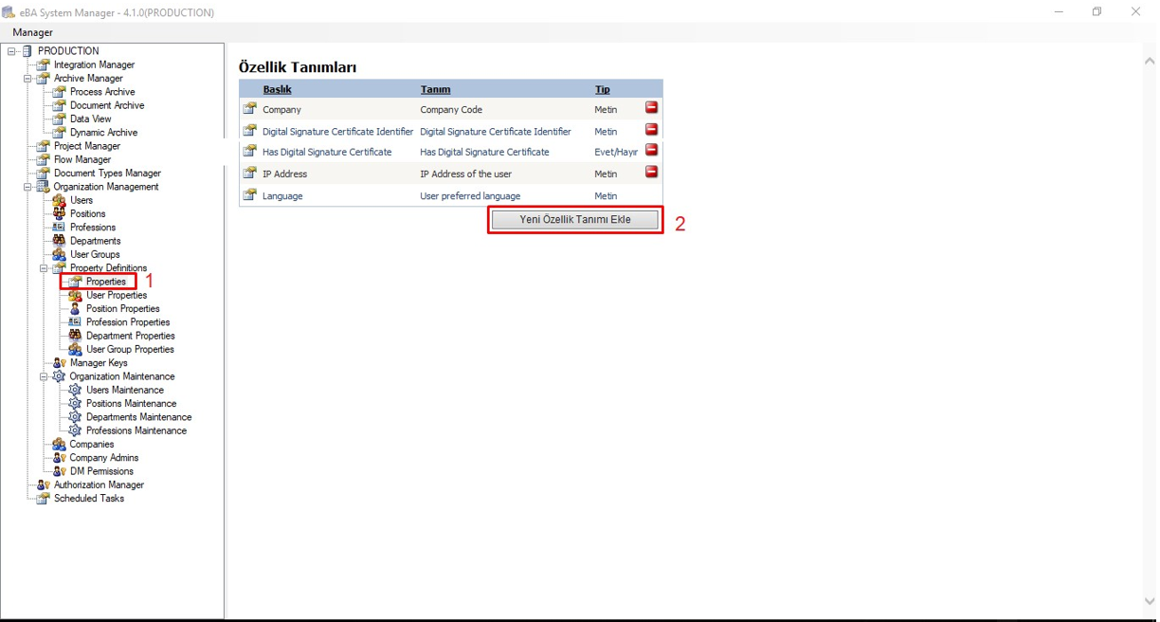Select Professions Maintenance tree item
Screen dimensions: 1160x622
tap(136, 430)
